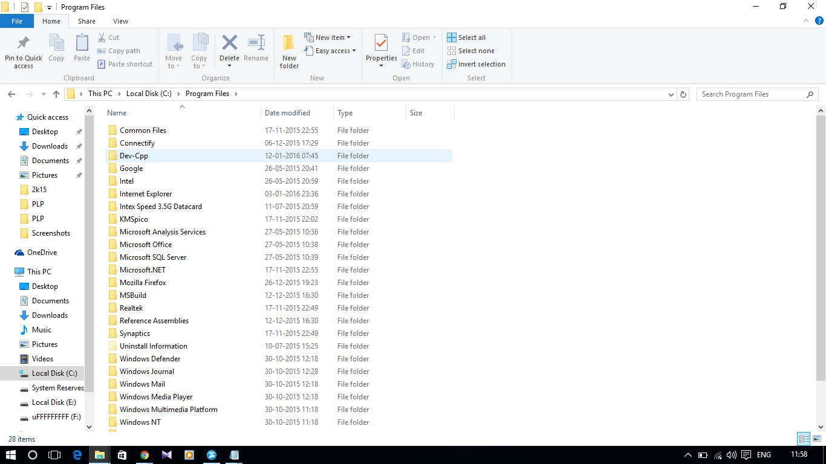The width and height of the screenshot is (826, 464).
Task: Open Chrome on taskbar
Action: (x=145, y=455)
